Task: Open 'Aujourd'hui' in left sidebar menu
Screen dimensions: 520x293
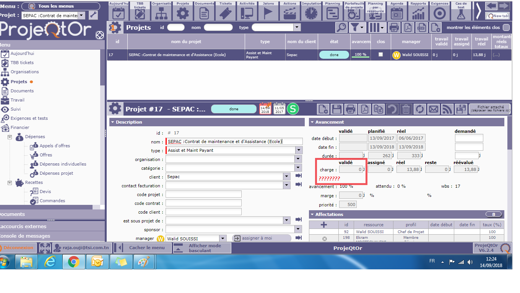Action: (22, 53)
